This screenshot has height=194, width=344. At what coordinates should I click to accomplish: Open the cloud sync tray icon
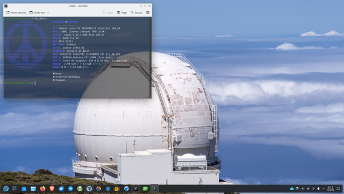click(292, 189)
